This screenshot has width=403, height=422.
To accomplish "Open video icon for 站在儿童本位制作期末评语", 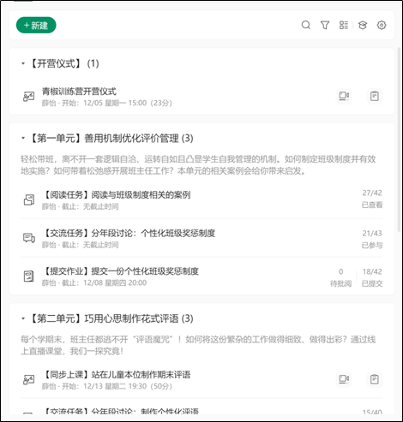I will (344, 379).
